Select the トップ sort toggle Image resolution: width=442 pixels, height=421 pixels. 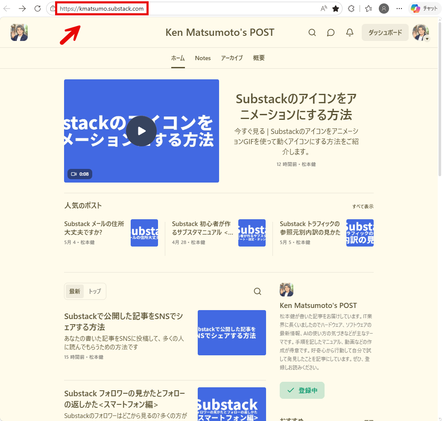pos(95,291)
